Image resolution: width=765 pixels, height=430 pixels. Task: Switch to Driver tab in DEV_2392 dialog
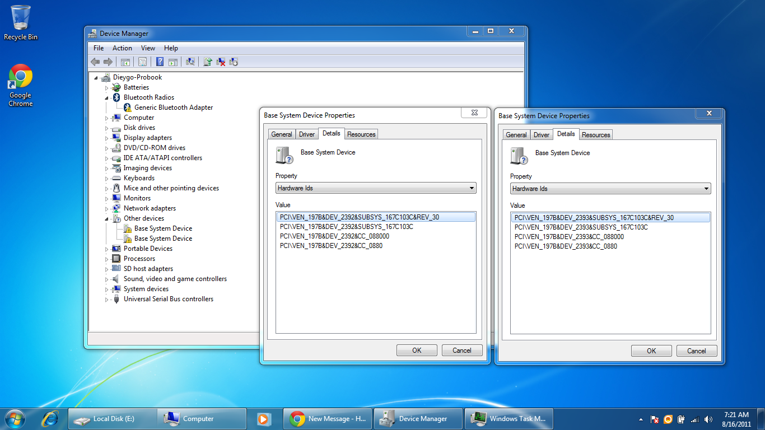pos(307,134)
